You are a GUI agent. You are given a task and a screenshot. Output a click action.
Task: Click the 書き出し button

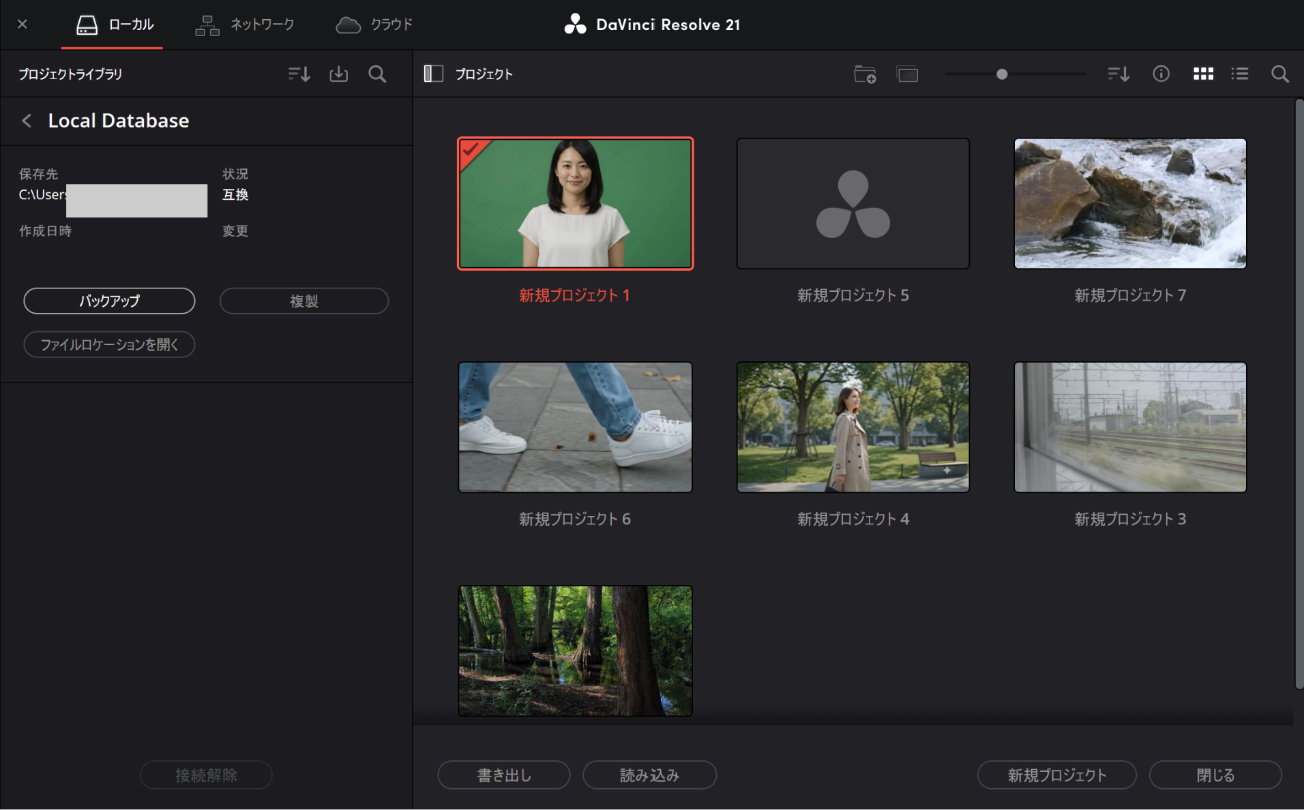point(504,775)
